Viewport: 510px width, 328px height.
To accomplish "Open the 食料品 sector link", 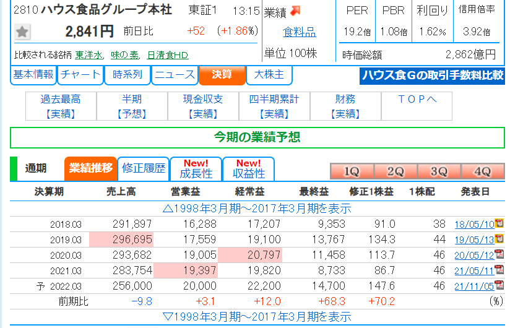I will (299, 32).
